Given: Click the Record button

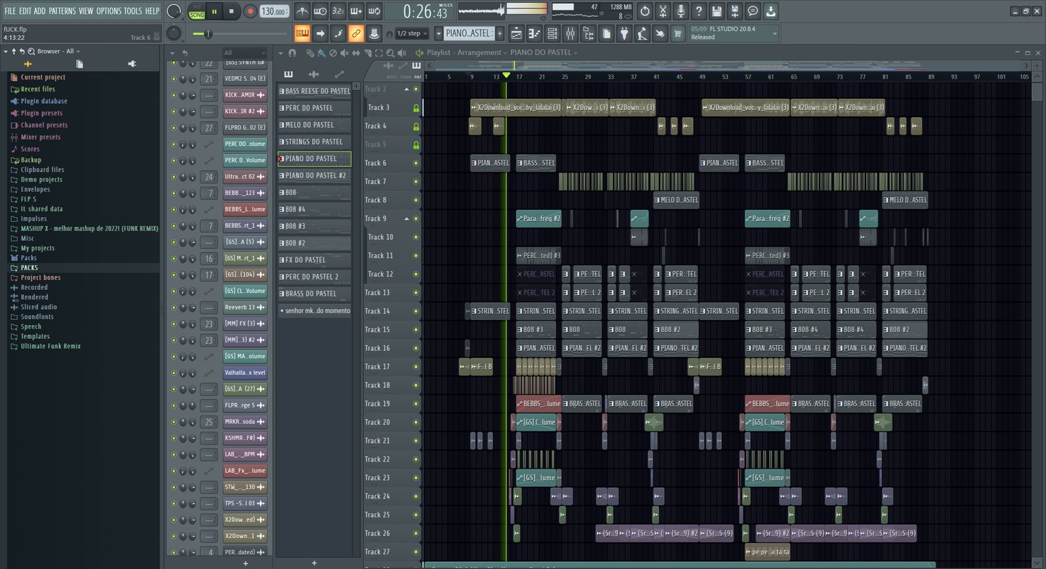Looking at the screenshot, I should coord(250,11).
